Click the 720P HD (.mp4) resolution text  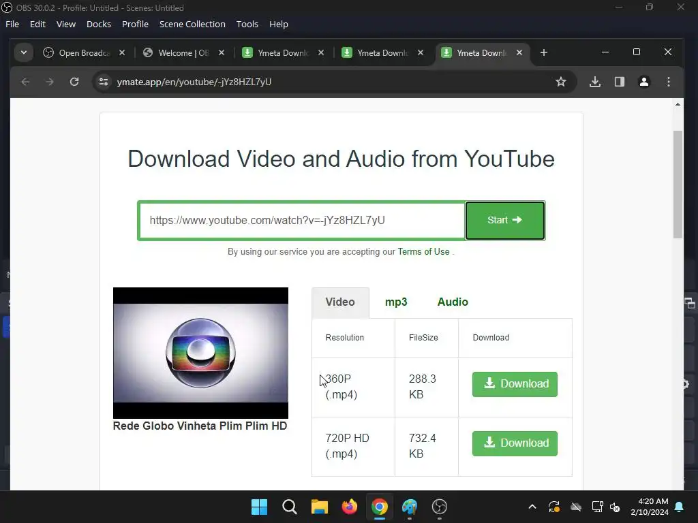point(347,446)
